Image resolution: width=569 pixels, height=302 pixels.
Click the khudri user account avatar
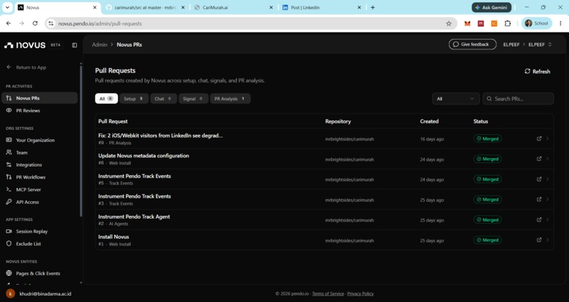pos(10,294)
